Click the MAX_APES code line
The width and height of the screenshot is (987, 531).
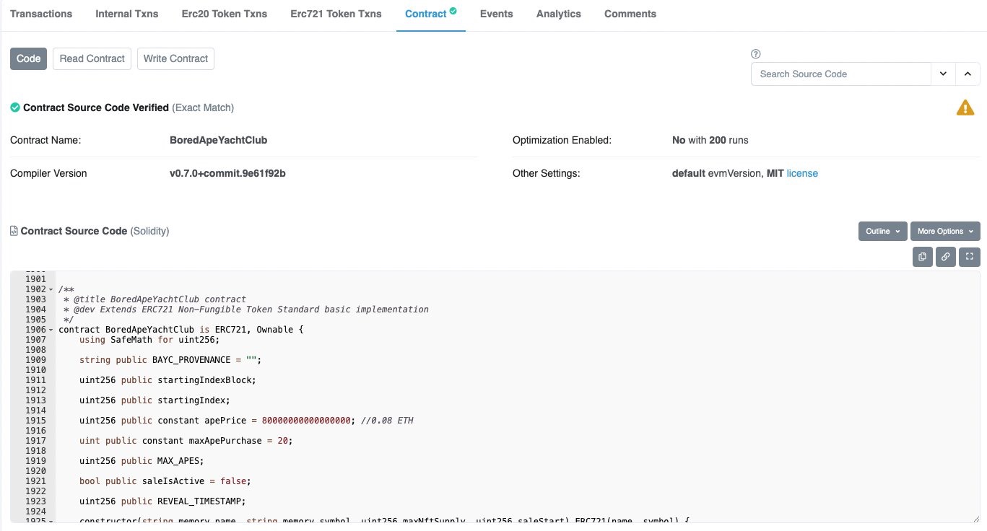point(142,461)
